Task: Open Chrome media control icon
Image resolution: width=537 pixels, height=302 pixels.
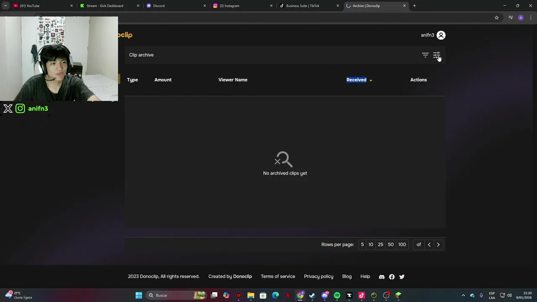Action: pyautogui.click(x=511, y=18)
